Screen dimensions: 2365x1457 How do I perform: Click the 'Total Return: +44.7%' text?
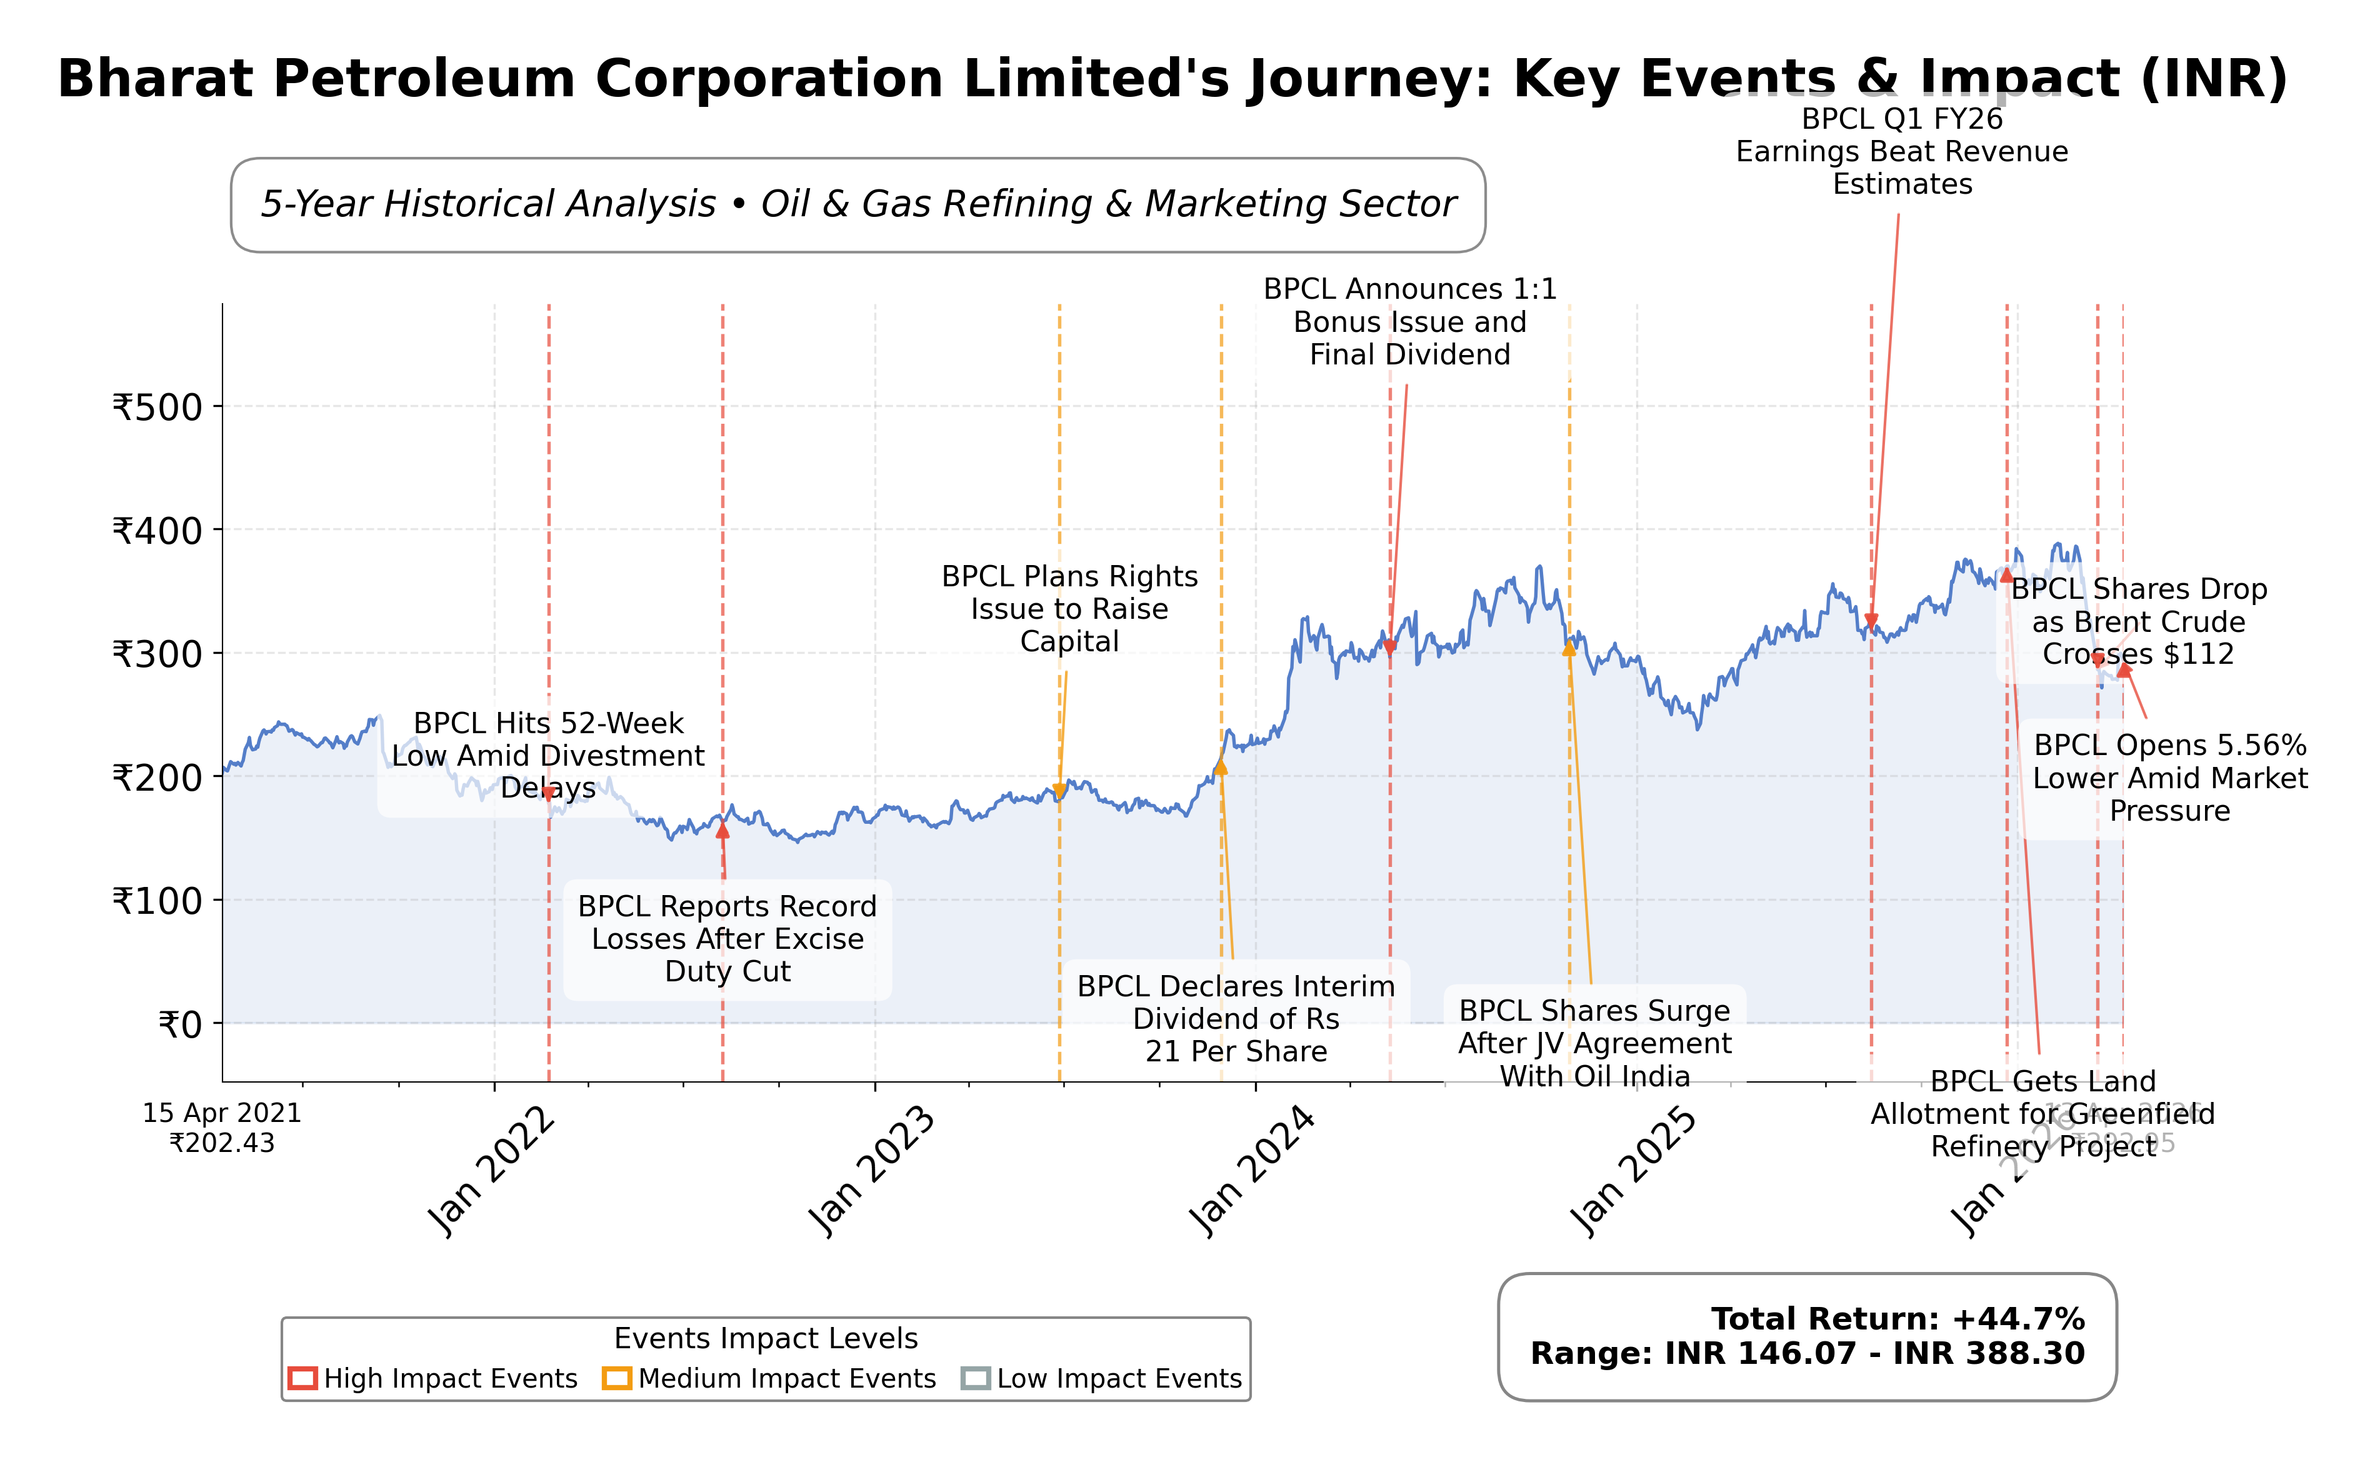click(1897, 1318)
